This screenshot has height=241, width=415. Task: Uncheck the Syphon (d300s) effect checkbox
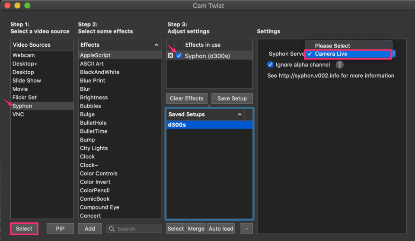(x=179, y=56)
